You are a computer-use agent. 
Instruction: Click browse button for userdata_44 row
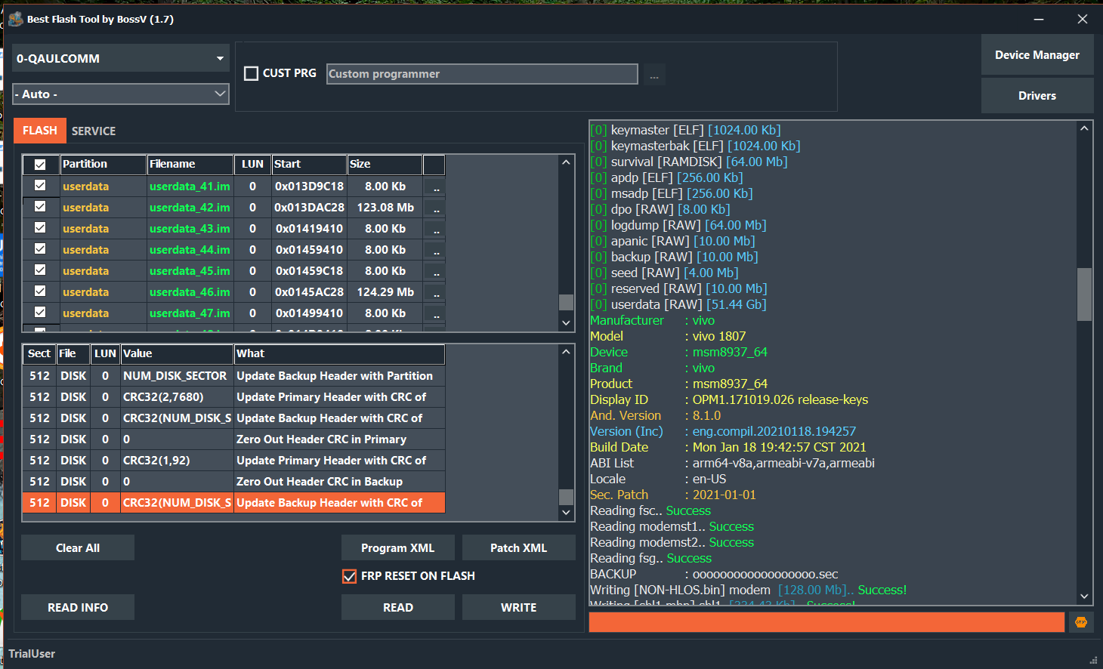pos(435,250)
